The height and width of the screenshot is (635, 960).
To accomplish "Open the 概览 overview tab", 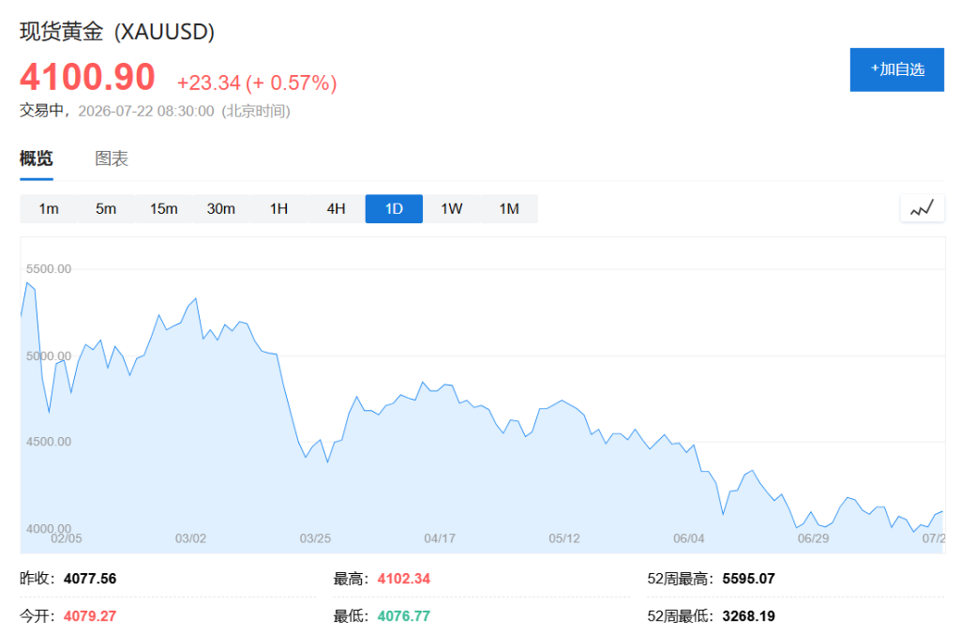I will click(x=37, y=159).
